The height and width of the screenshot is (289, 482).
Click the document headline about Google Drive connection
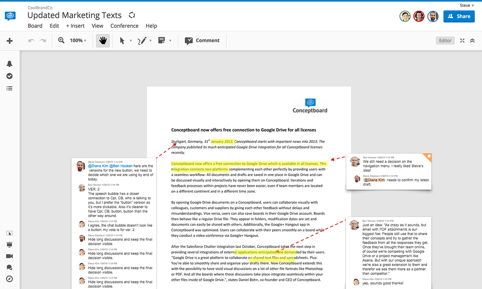(243, 130)
